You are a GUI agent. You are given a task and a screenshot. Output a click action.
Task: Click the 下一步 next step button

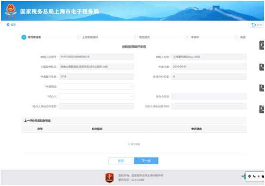tap(146, 161)
